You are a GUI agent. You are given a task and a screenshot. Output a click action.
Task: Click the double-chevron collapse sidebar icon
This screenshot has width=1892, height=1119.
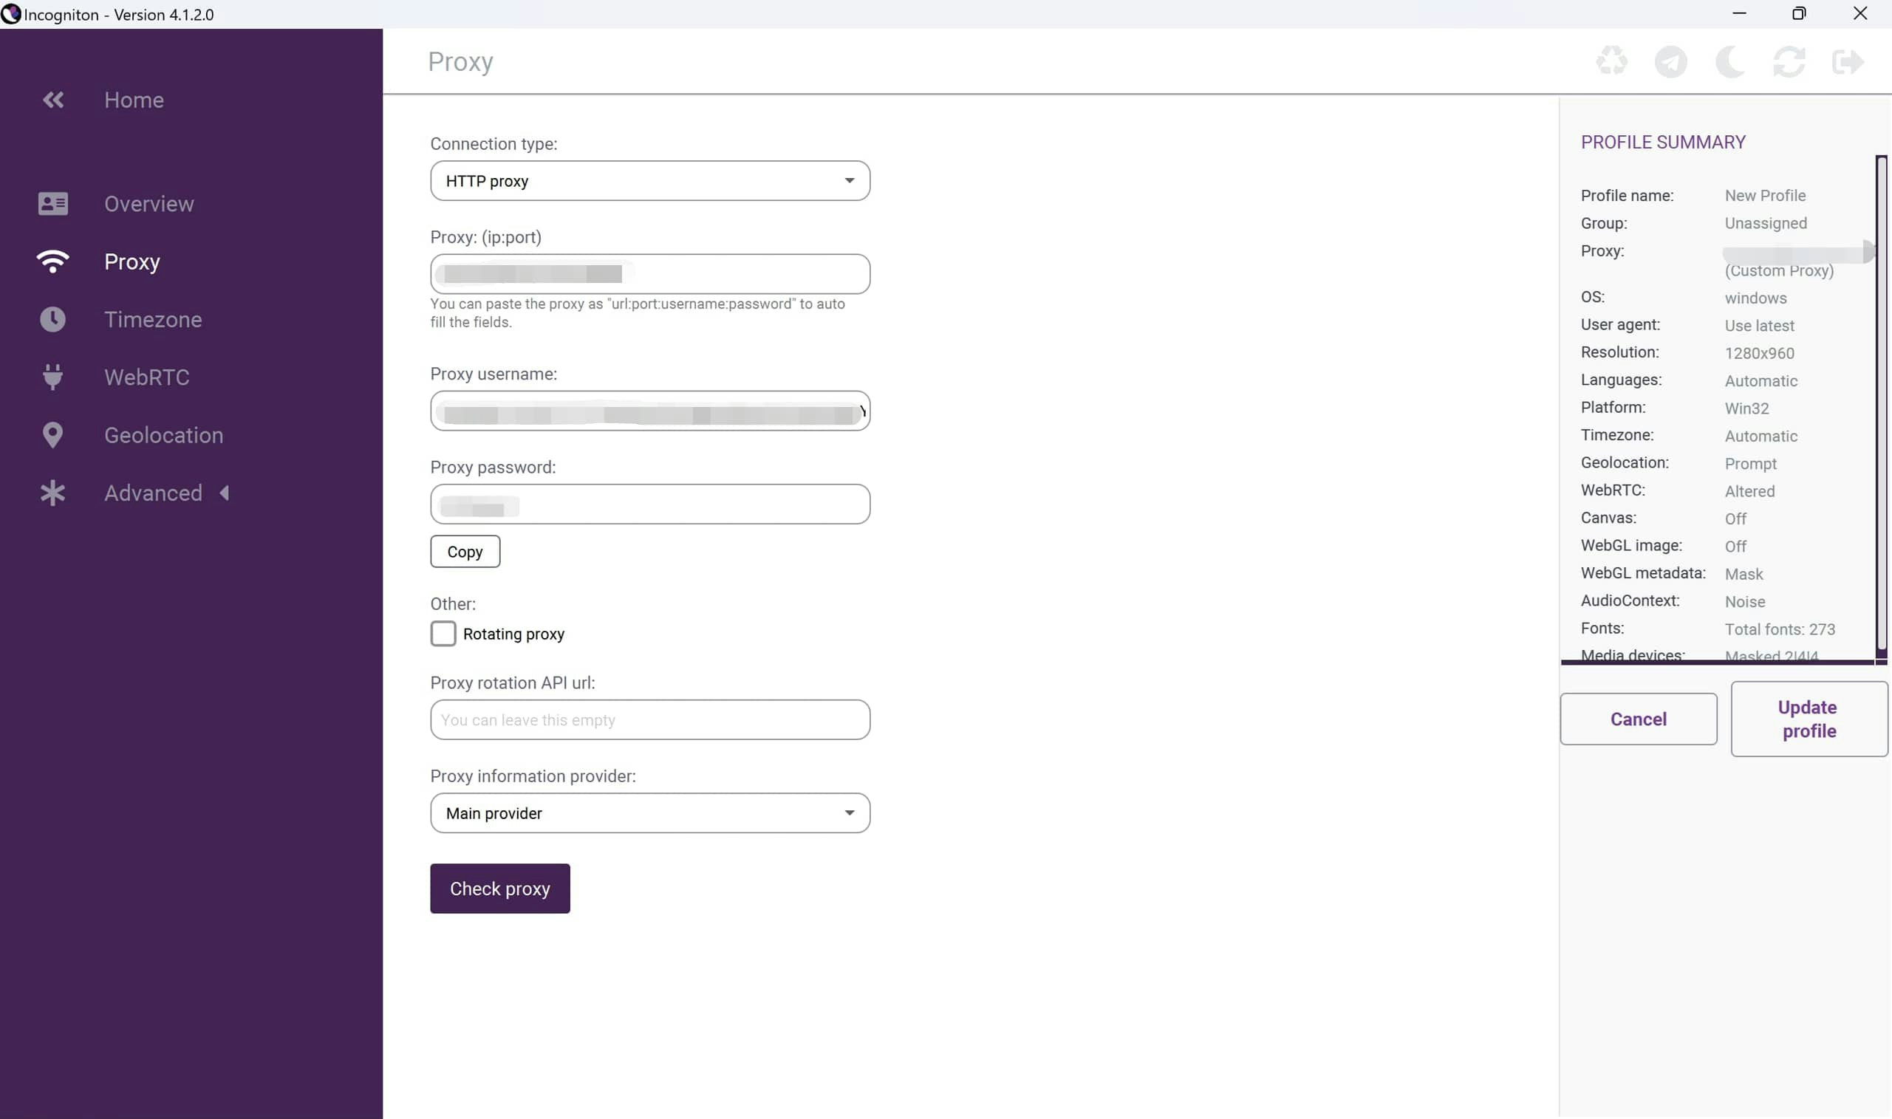[52, 100]
